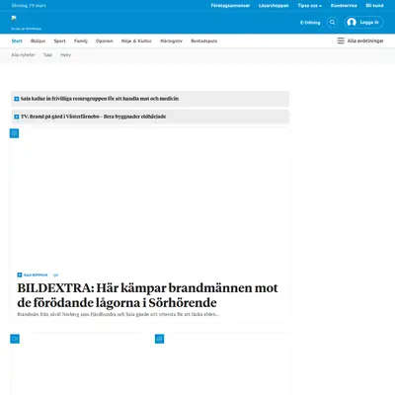Click plus icon next to Sala kommun tag
This screenshot has height=395, width=395.
point(20,275)
